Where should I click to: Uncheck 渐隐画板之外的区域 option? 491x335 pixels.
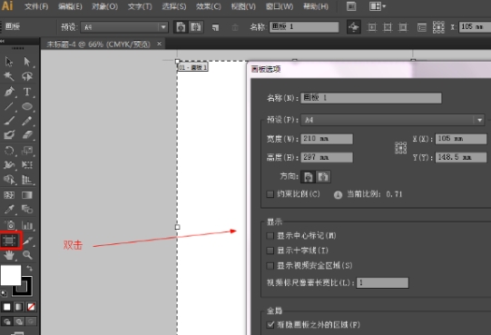(x=270, y=325)
